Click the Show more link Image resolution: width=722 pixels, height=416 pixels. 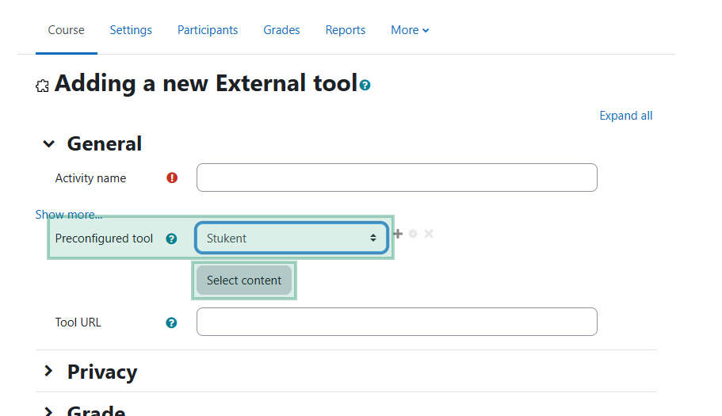click(x=69, y=215)
